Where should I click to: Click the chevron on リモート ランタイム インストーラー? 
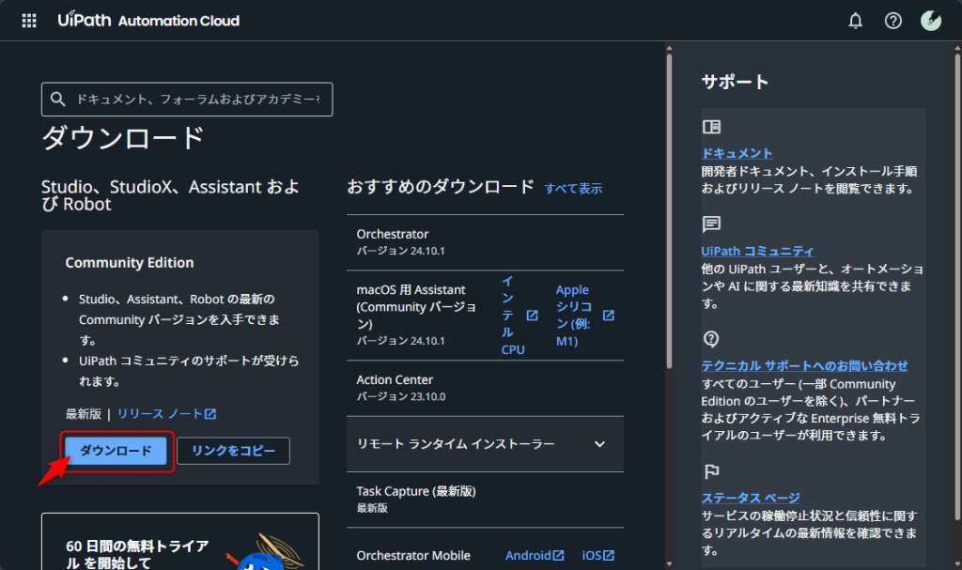click(x=599, y=444)
